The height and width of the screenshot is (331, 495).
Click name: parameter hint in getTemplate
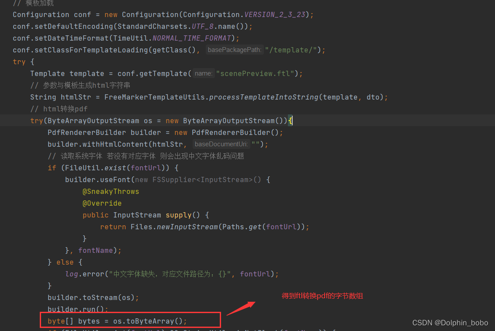point(204,73)
